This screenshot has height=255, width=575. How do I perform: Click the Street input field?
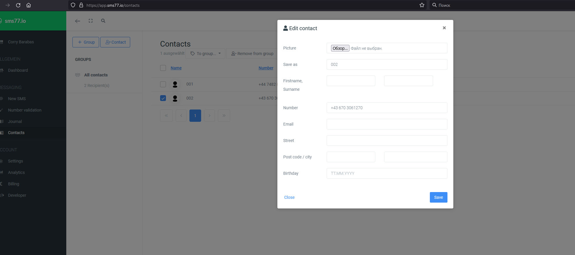coord(387,141)
